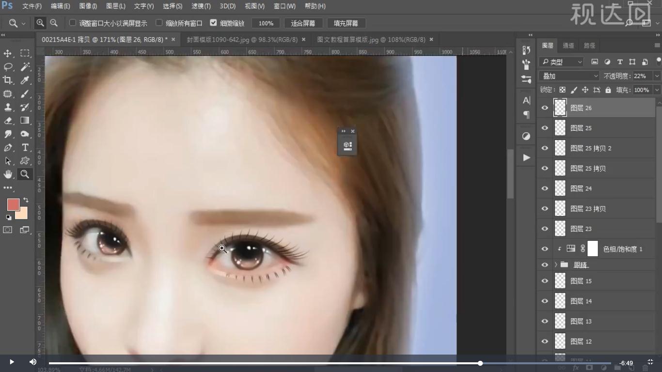
Task: Open the Edit Toolbar three-dots menu
Action: (8, 187)
